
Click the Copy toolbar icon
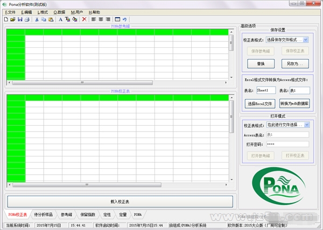coord(44,19)
